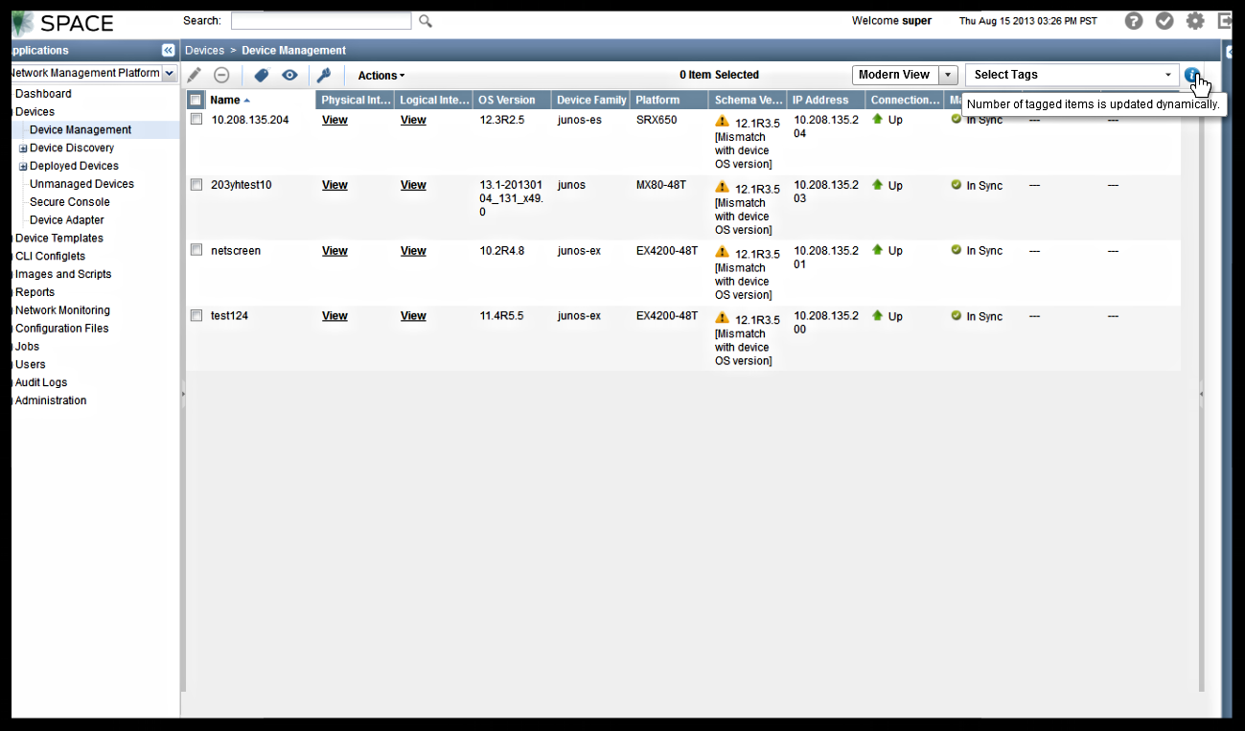
Task: Click the checkmark jobs icon in header
Action: (x=1164, y=20)
